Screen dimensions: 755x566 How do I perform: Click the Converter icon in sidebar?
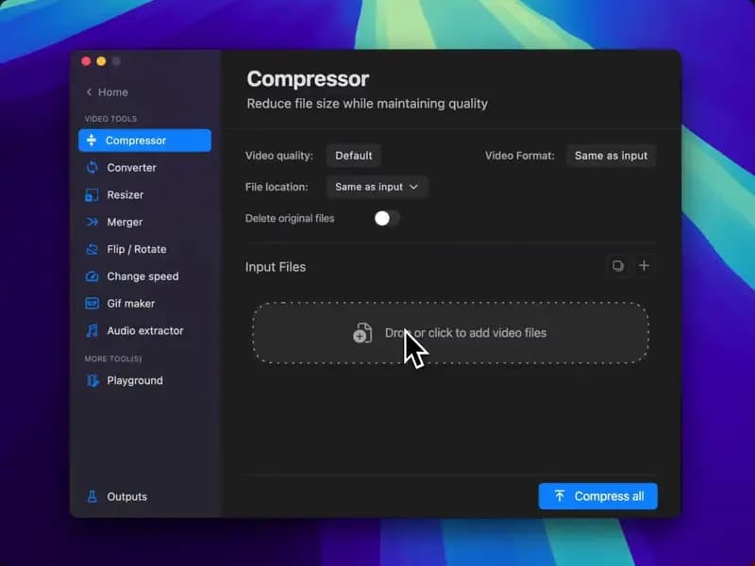(92, 168)
